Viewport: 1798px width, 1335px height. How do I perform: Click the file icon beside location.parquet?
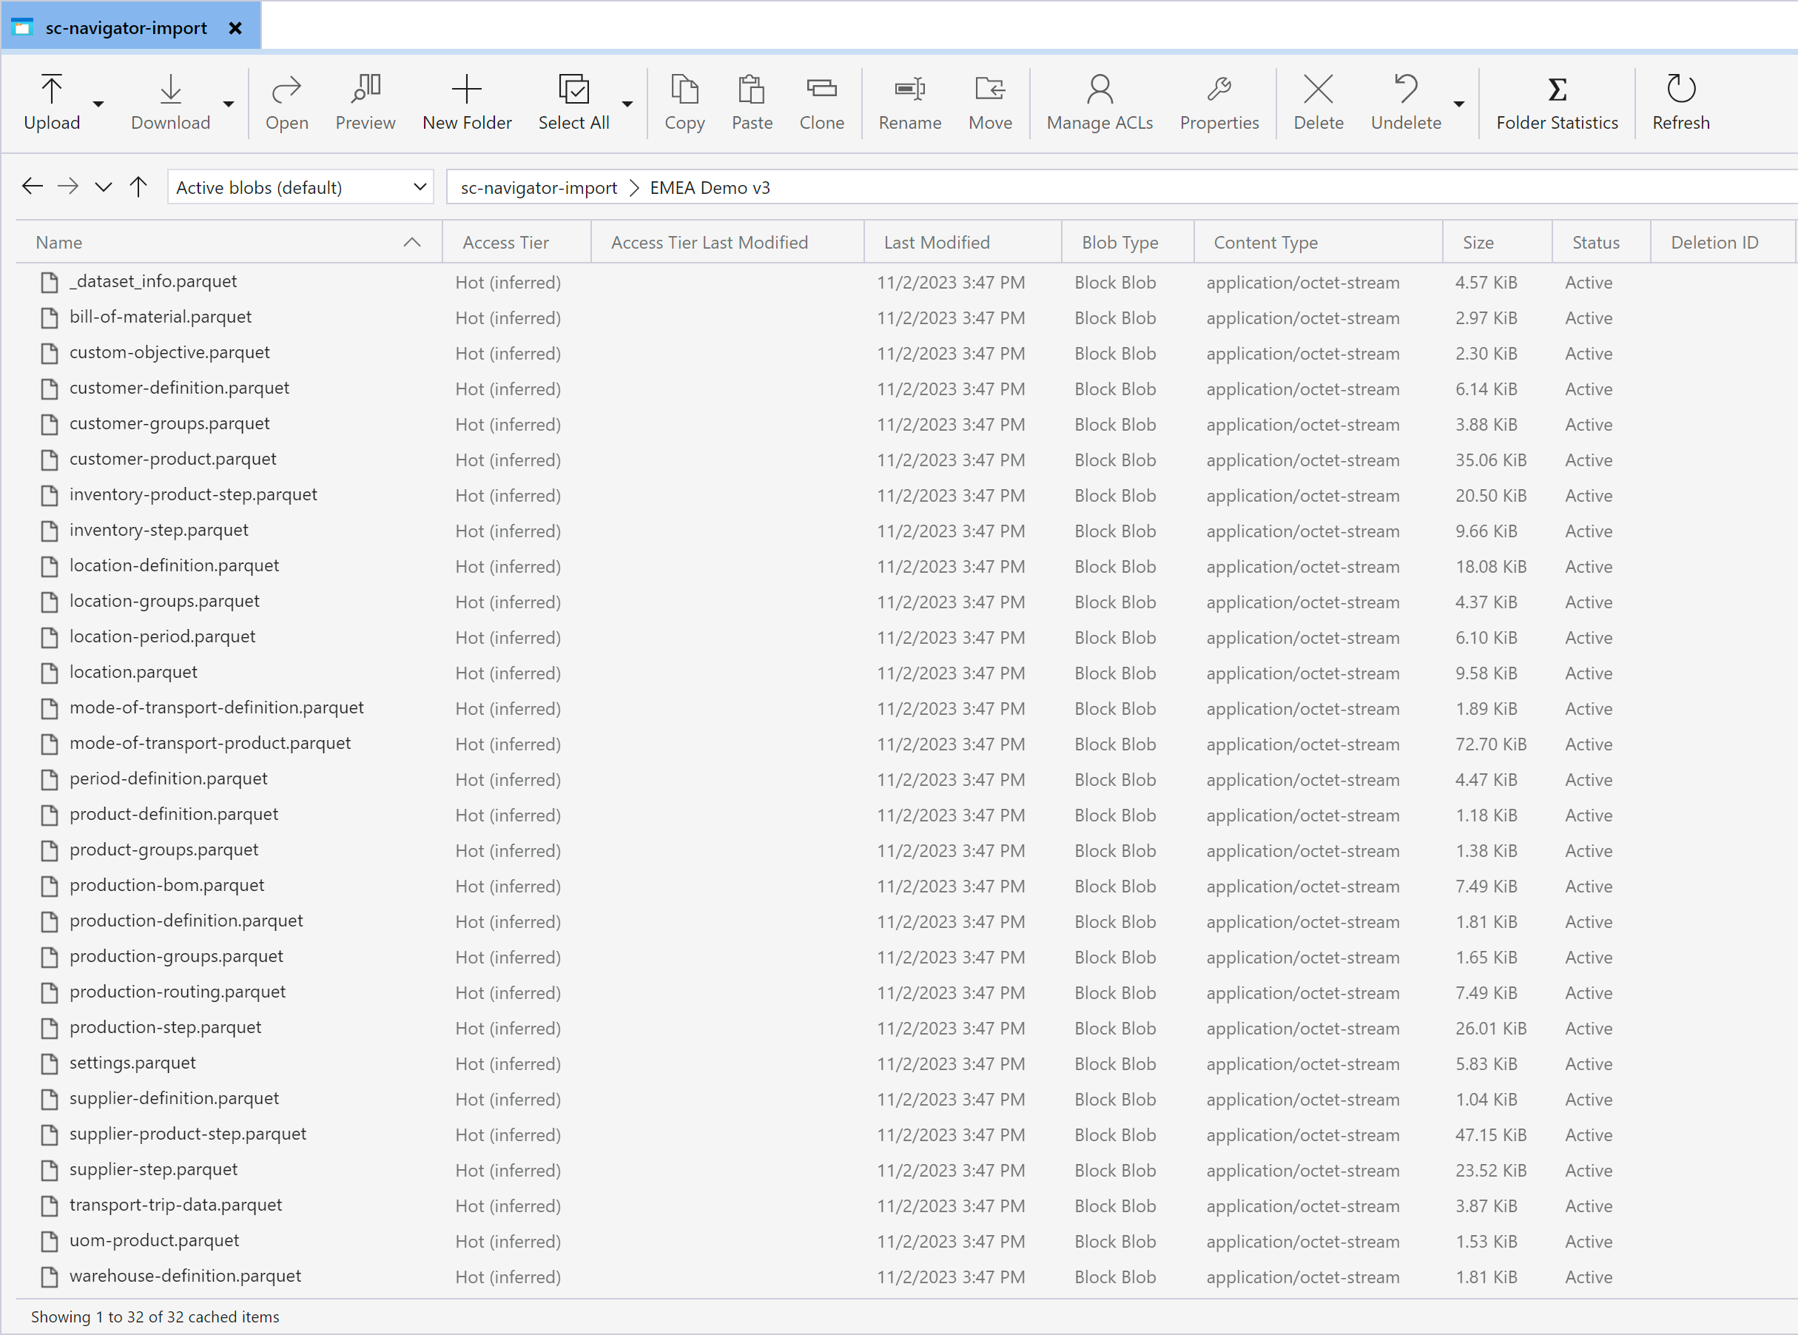(50, 673)
